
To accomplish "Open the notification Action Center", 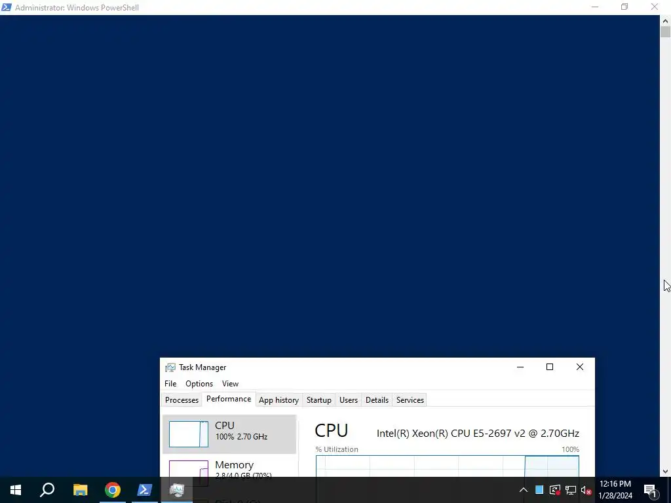I will [x=651, y=490].
